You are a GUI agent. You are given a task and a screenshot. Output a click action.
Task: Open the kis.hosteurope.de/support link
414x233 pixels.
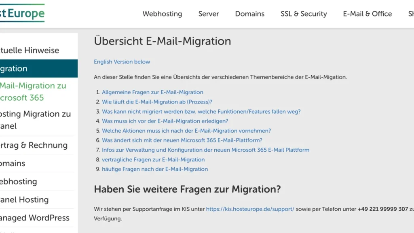[x=250, y=210]
